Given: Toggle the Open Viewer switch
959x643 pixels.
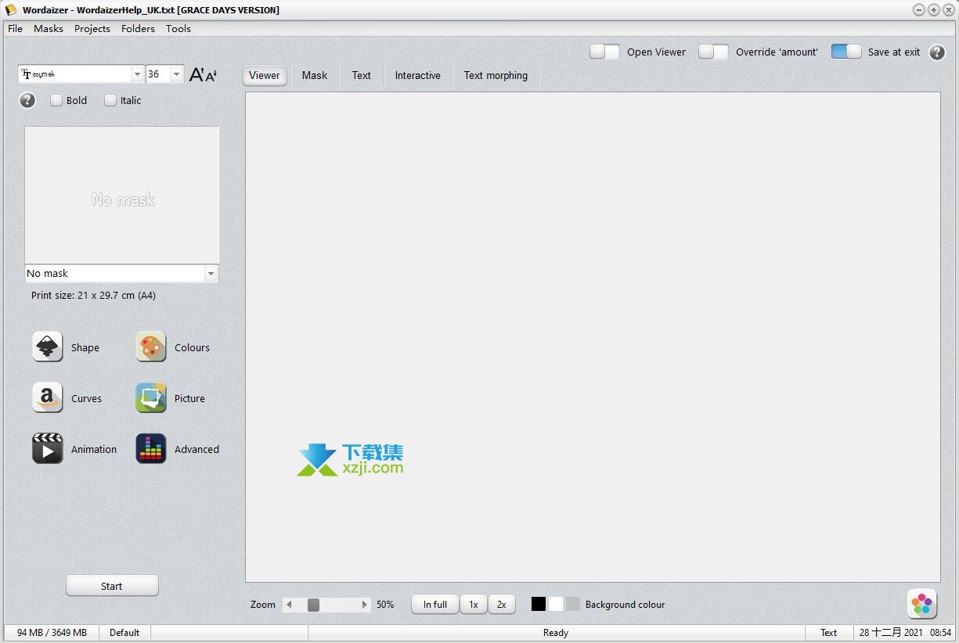Looking at the screenshot, I should click(x=604, y=52).
